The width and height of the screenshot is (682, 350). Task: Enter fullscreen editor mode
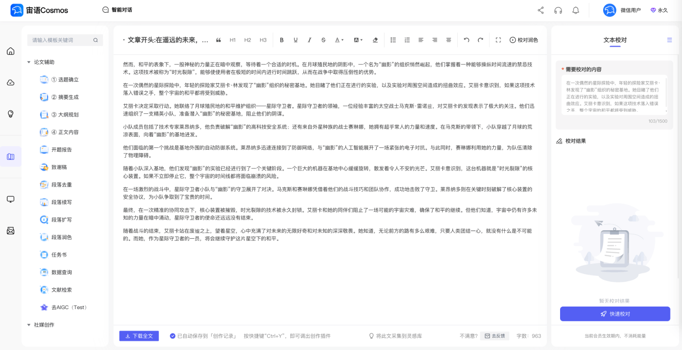(498, 40)
